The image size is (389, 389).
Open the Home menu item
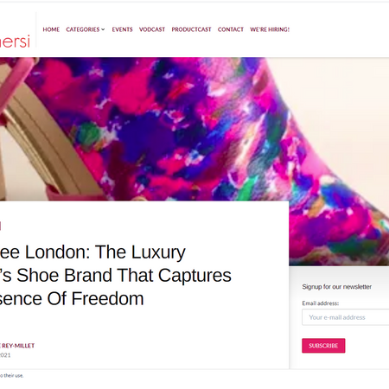click(51, 29)
